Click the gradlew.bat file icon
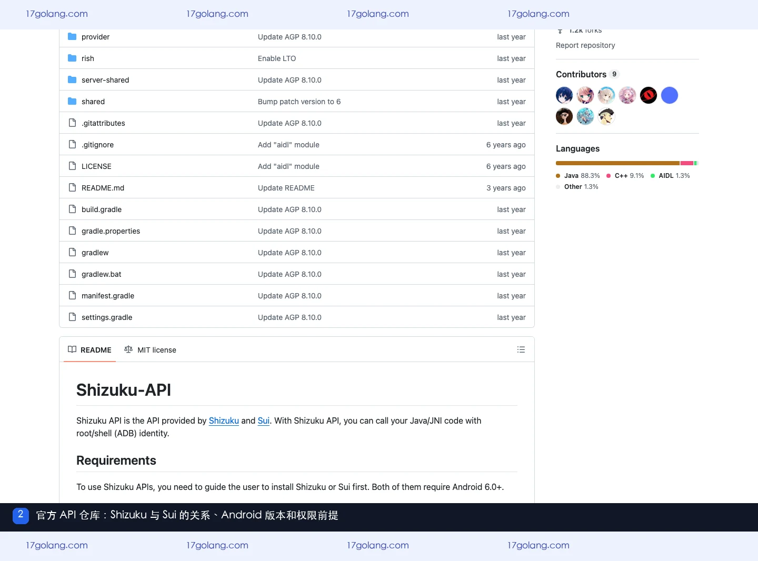 pyautogui.click(x=72, y=274)
